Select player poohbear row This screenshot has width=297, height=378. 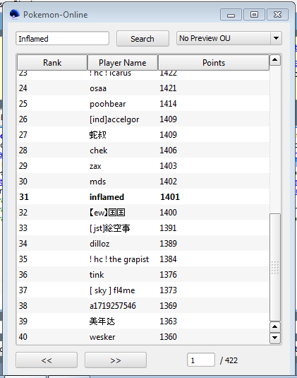pos(143,104)
